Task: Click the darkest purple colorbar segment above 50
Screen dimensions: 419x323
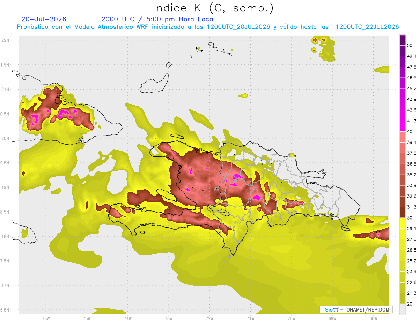Action: pyautogui.click(x=403, y=40)
